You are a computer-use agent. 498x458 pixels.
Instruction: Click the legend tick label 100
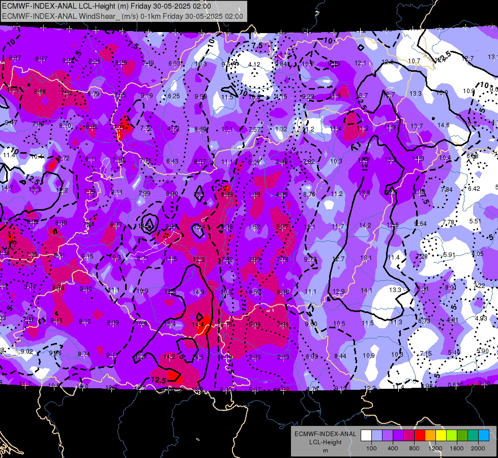tap(371, 448)
